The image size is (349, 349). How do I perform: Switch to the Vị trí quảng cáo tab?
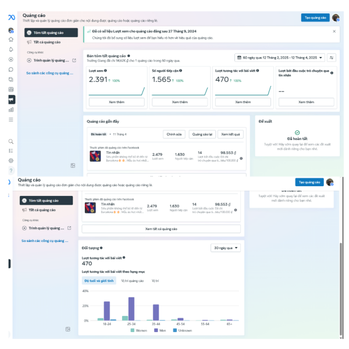tap(132, 281)
